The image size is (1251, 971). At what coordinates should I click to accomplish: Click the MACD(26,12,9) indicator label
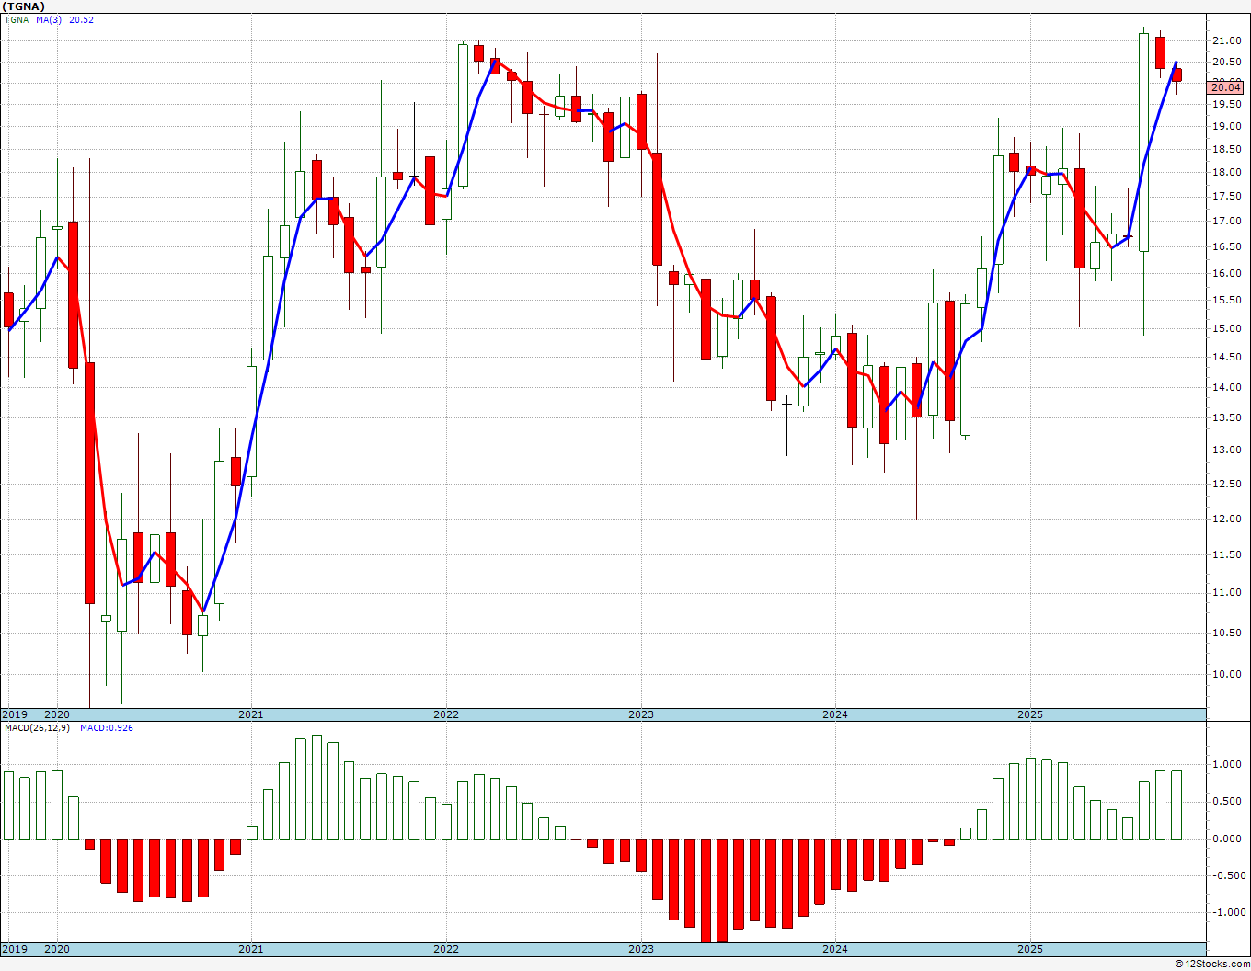tap(37, 728)
